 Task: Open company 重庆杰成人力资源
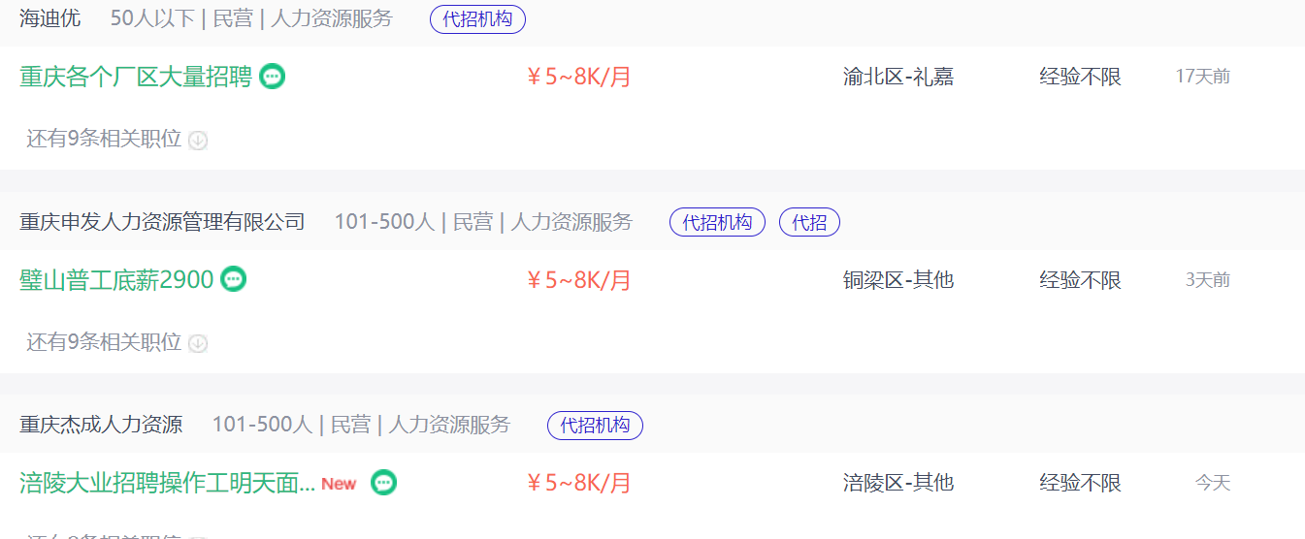(101, 425)
